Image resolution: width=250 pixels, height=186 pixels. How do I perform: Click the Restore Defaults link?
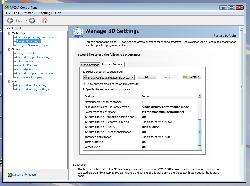pyautogui.click(x=225, y=36)
